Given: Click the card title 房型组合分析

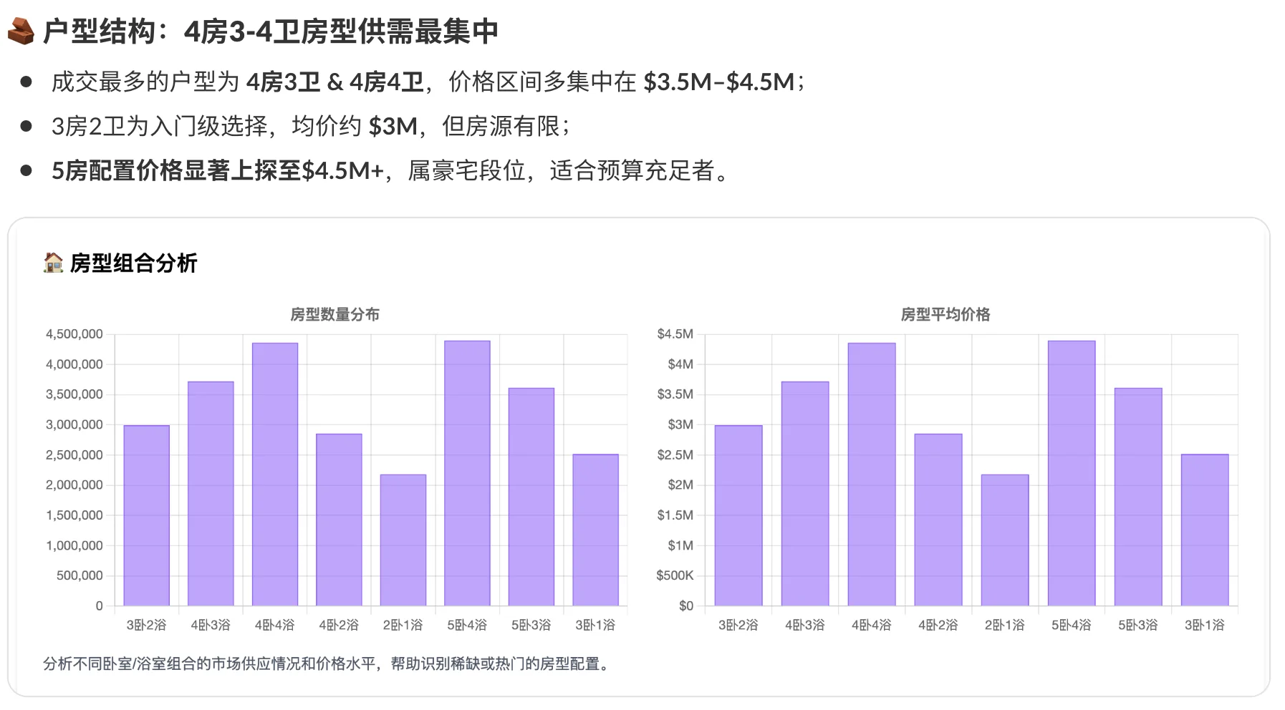Looking at the screenshot, I should pos(133,263).
